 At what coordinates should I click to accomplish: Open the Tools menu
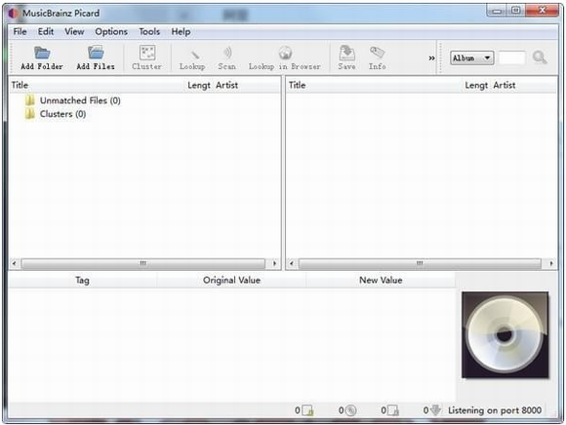pyautogui.click(x=149, y=32)
